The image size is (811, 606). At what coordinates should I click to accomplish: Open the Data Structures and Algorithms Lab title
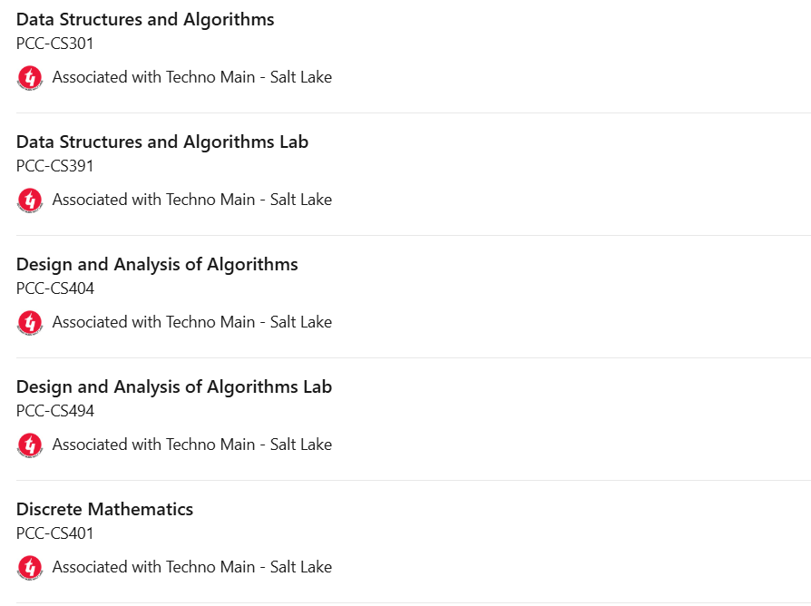tap(162, 142)
